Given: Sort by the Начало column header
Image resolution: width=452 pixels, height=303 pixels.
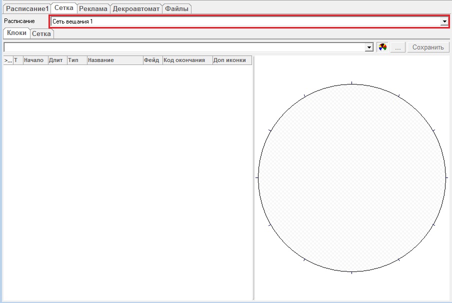Looking at the screenshot, I should pos(35,60).
